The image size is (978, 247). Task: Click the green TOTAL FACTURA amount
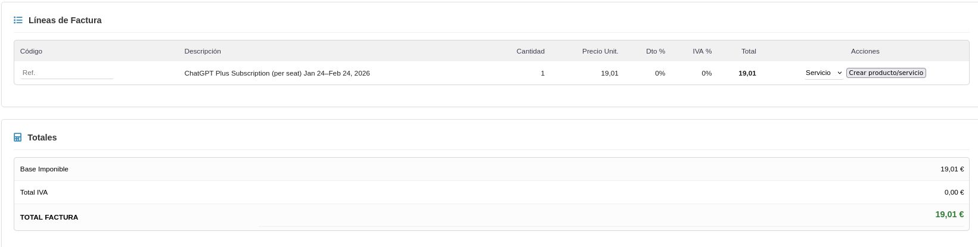coord(949,214)
